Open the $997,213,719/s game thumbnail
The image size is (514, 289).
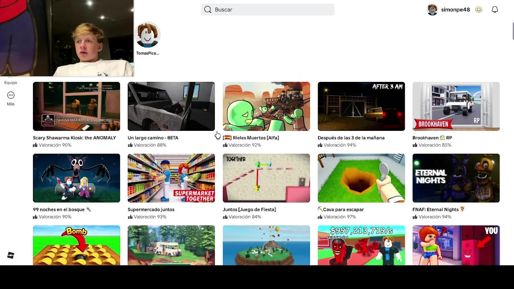361,245
